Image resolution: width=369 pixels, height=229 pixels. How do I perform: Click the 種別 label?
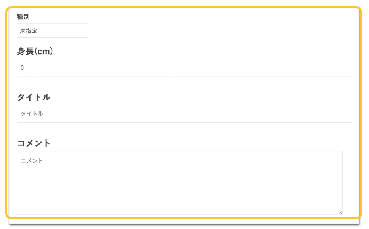point(23,17)
